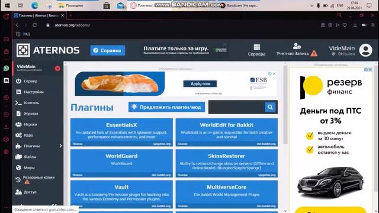Open the WorldEdit for Bukkit card
Viewport: 379px width, 213px height.
coord(226,132)
